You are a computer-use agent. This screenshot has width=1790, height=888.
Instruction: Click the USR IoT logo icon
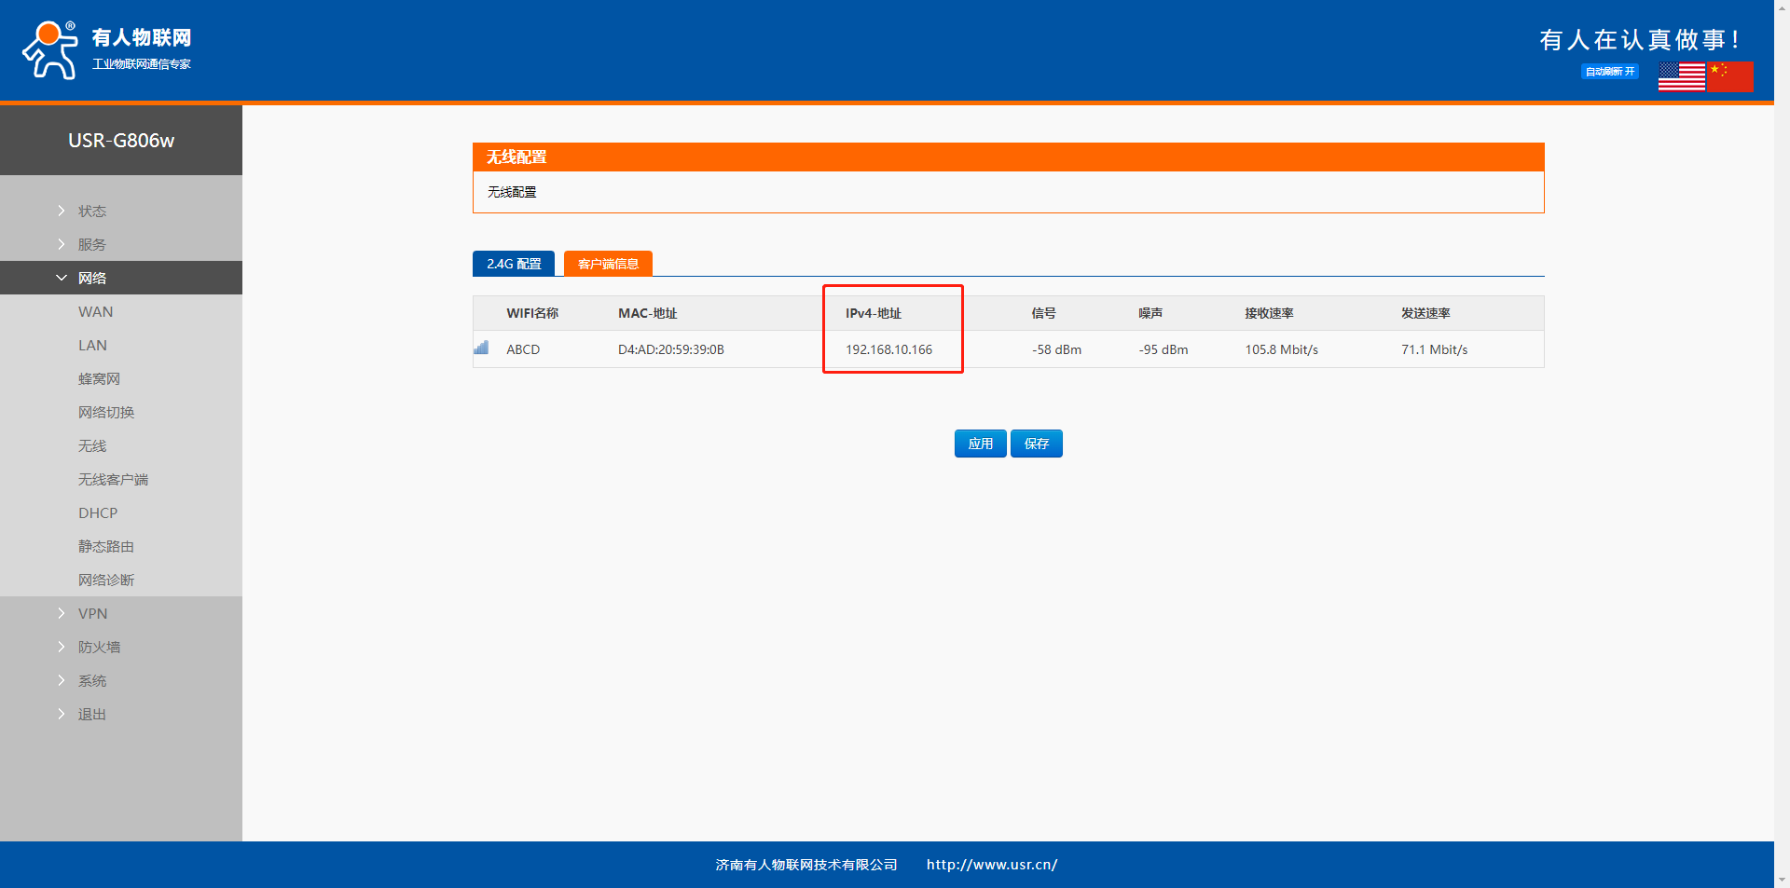pyautogui.click(x=51, y=50)
